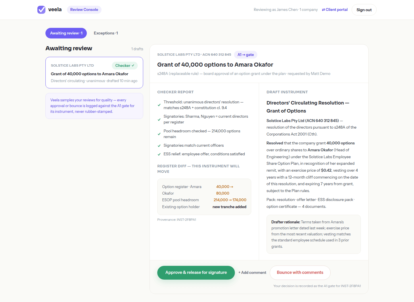
Task: Switch to the Exceptions tab
Action: point(106,33)
